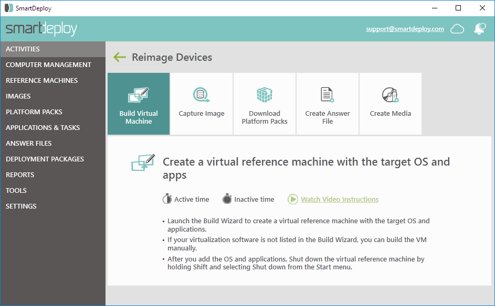The image size is (495, 306).
Task: Click the Active time label
Action: pyautogui.click(x=192, y=200)
